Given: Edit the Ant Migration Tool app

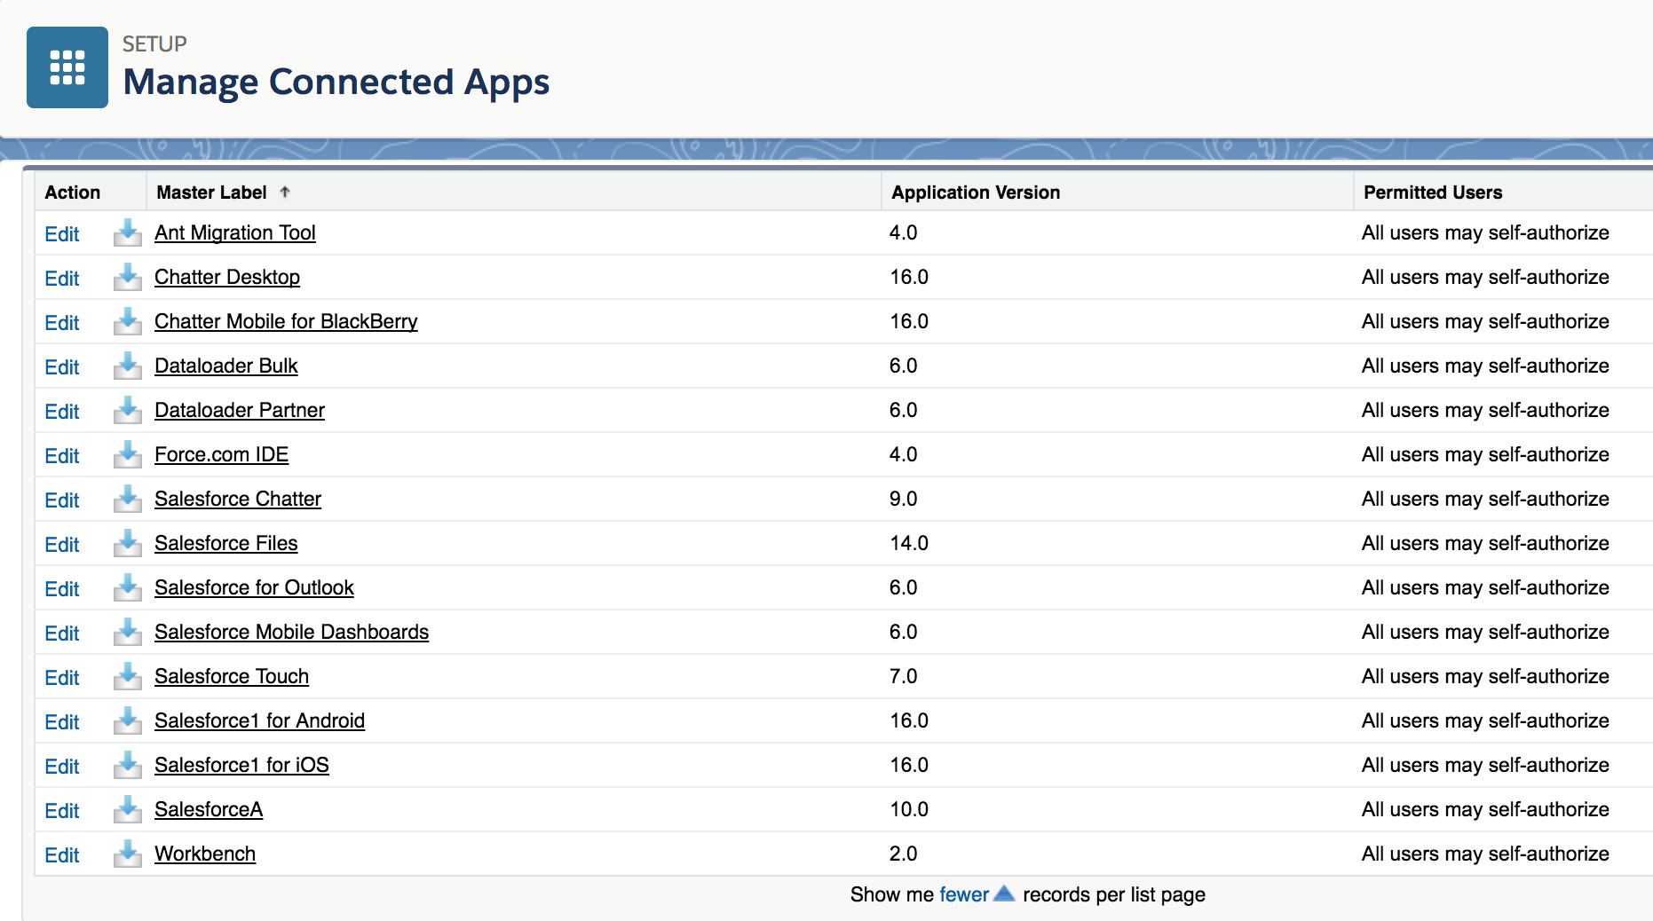Looking at the screenshot, I should [62, 234].
